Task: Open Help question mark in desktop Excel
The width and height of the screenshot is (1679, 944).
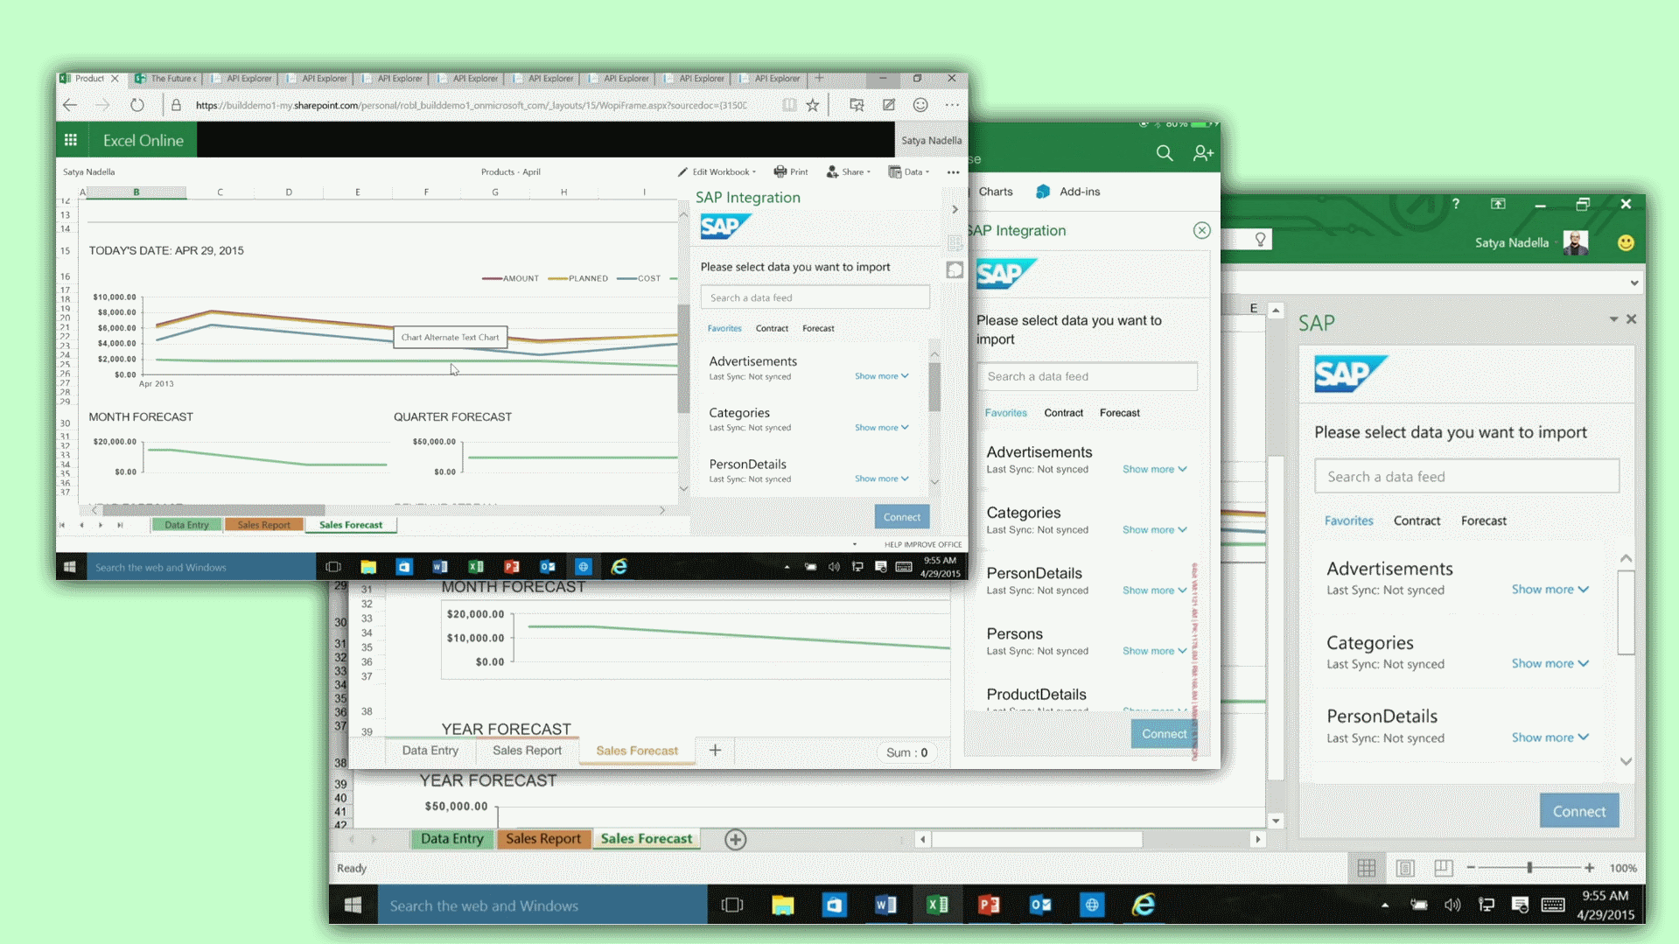Action: pos(1456,204)
